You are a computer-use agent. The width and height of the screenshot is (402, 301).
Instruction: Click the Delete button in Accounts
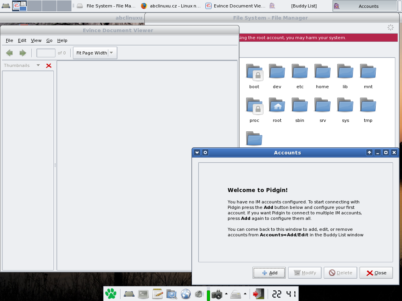pyautogui.click(x=340, y=273)
